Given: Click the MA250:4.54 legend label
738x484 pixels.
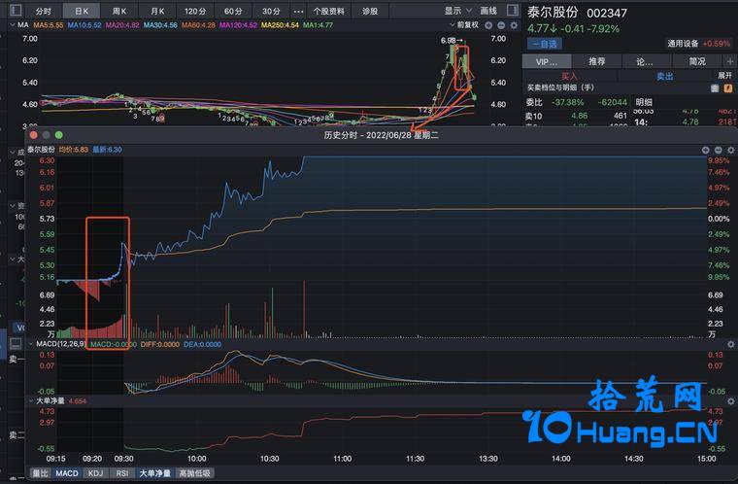Looking at the screenshot, I should click(x=280, y=25).
